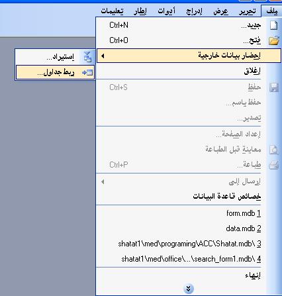This screenshot has width=282, height=296.
Task: Click the Open folder icon
Action: [x=274, y=40]
